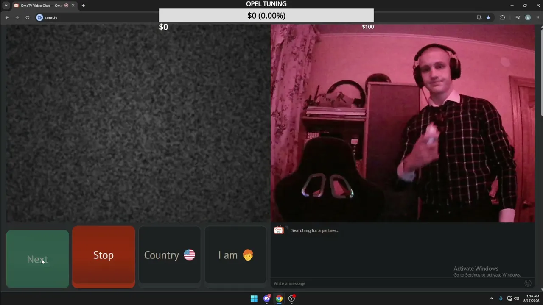Click the Next partner button
Screen dimensions: 543x305
(x=37, y=259)
